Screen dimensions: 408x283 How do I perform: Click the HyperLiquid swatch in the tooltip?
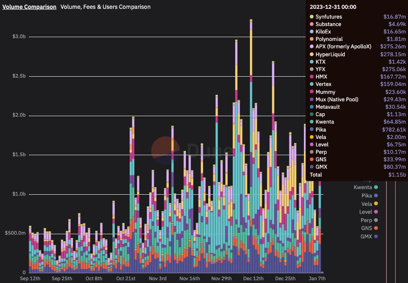pos(311,54)
